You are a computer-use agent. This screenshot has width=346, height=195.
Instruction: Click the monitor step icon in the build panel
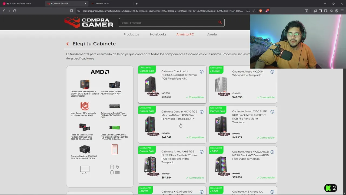pyautogui.click(x=85, y=170)
